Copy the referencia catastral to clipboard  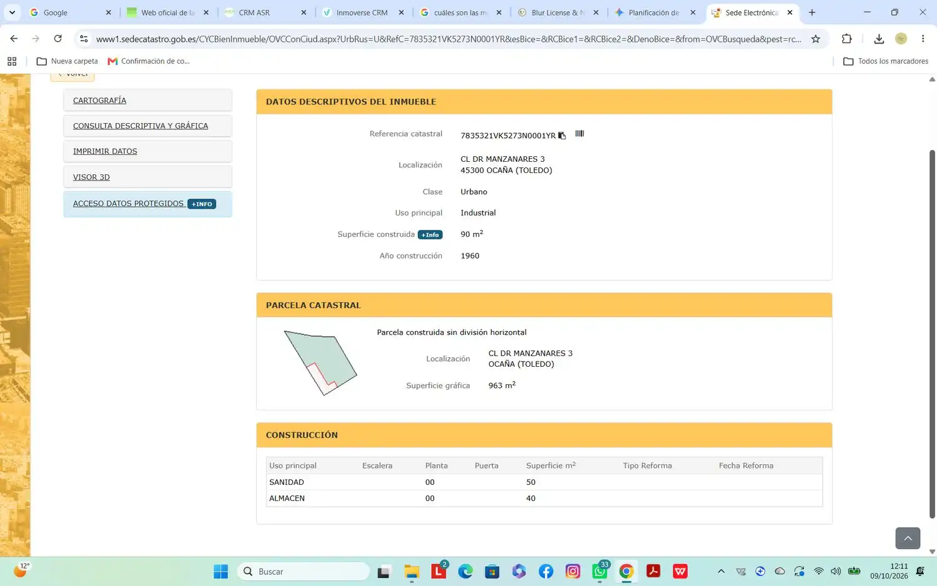pos(562,136)
